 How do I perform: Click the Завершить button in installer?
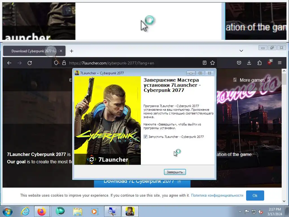pyautogui.click(x=175, y=172)
